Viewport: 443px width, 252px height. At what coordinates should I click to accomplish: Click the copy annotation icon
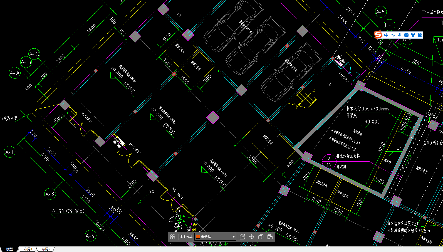pyautogui.click(x=261, y=237)
